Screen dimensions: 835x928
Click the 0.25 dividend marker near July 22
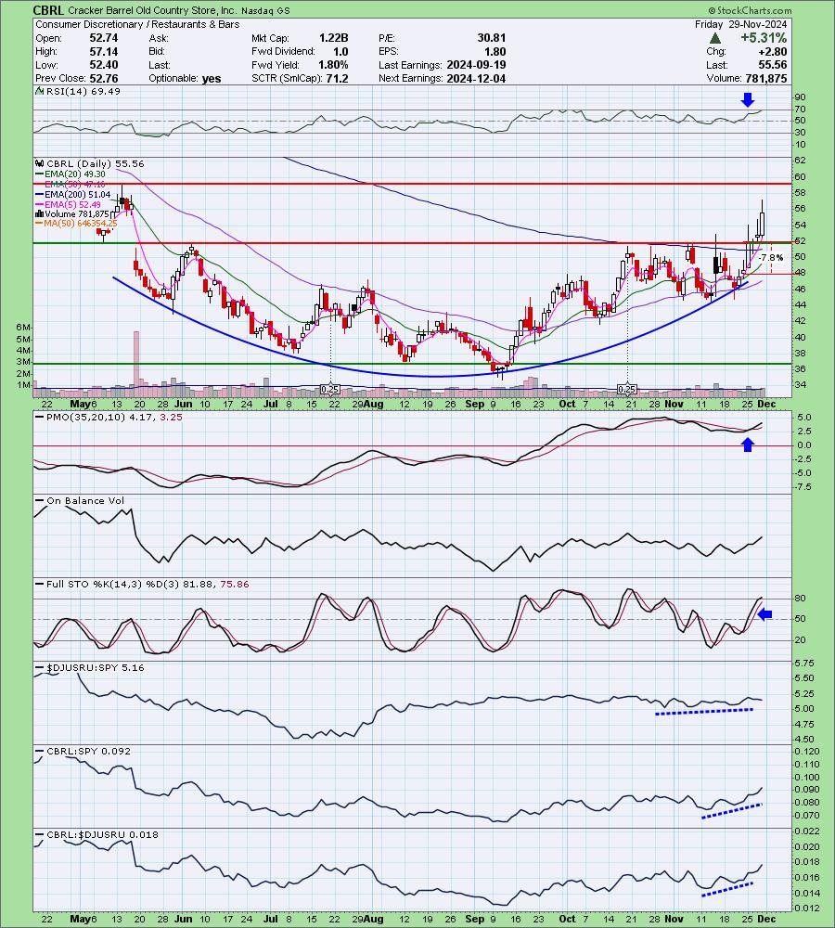(x=329, y=390)
